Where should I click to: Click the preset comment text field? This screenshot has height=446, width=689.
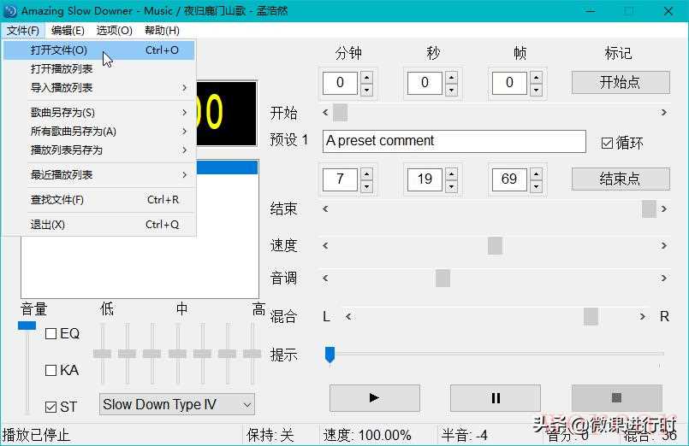click(454, 141)
